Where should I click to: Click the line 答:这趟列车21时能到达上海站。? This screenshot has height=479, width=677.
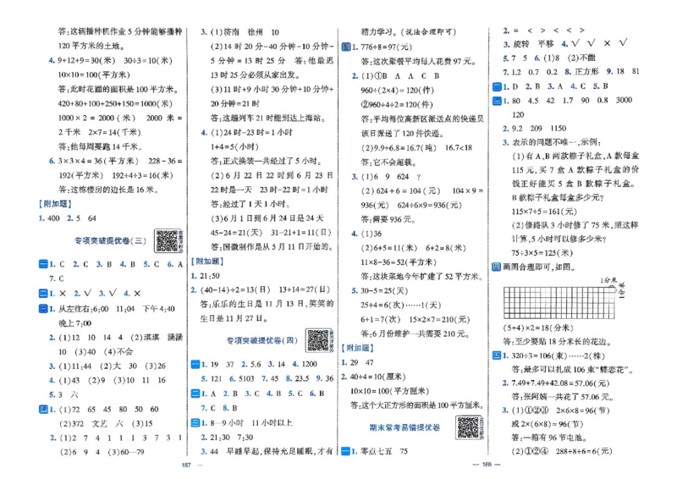267,118
